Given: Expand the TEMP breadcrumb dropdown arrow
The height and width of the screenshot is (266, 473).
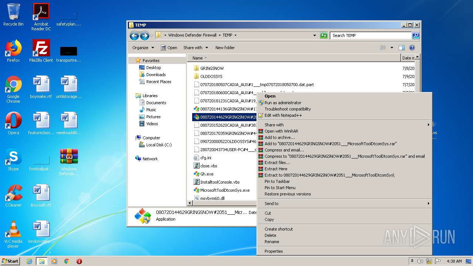Looking at the screenshot, I should [x=235, y=35].
